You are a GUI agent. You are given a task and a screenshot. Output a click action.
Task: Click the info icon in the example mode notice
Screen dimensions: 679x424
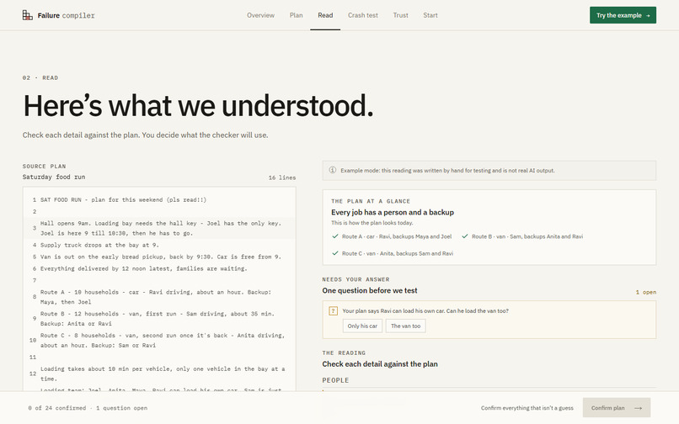click(x=333, y=170)
